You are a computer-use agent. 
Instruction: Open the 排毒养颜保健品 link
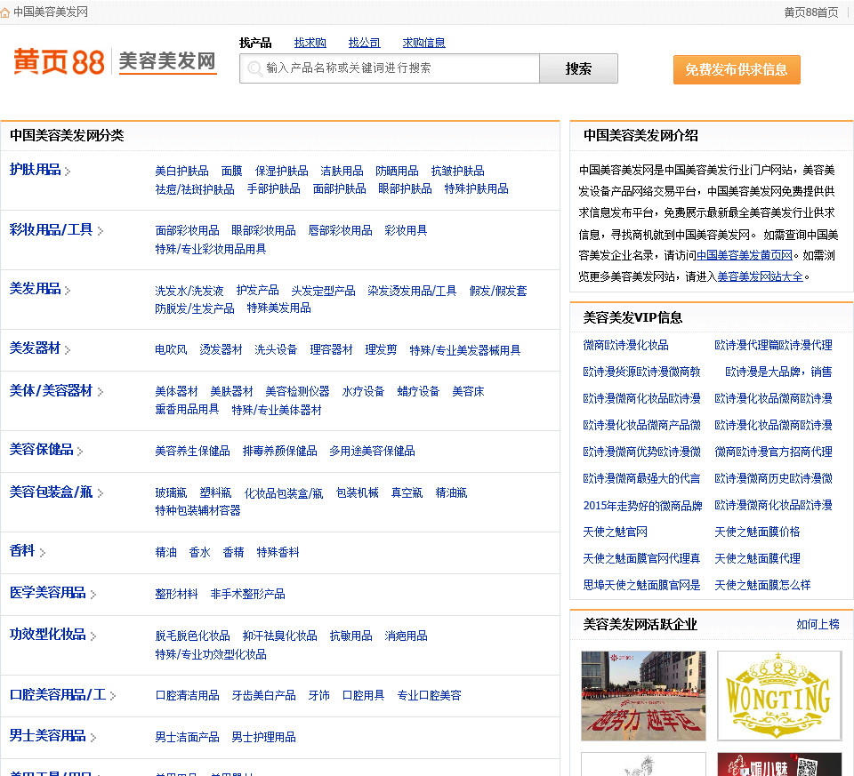click(x=279, y=451)
